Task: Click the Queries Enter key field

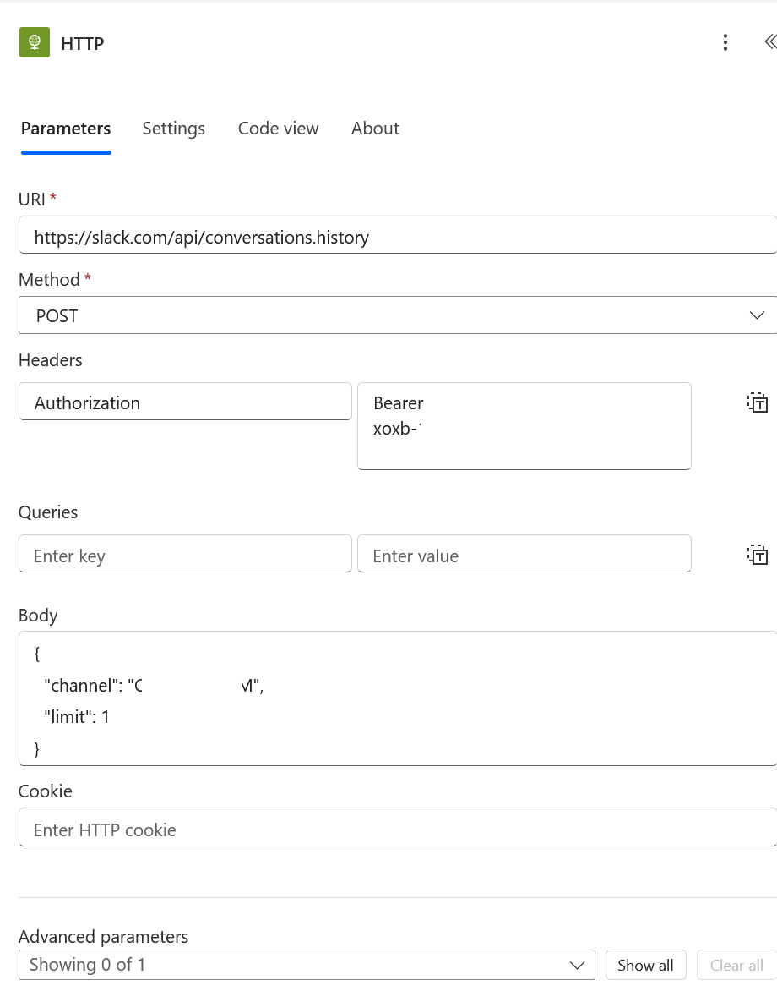Action: pyautogui.click(x=185, y=556)
